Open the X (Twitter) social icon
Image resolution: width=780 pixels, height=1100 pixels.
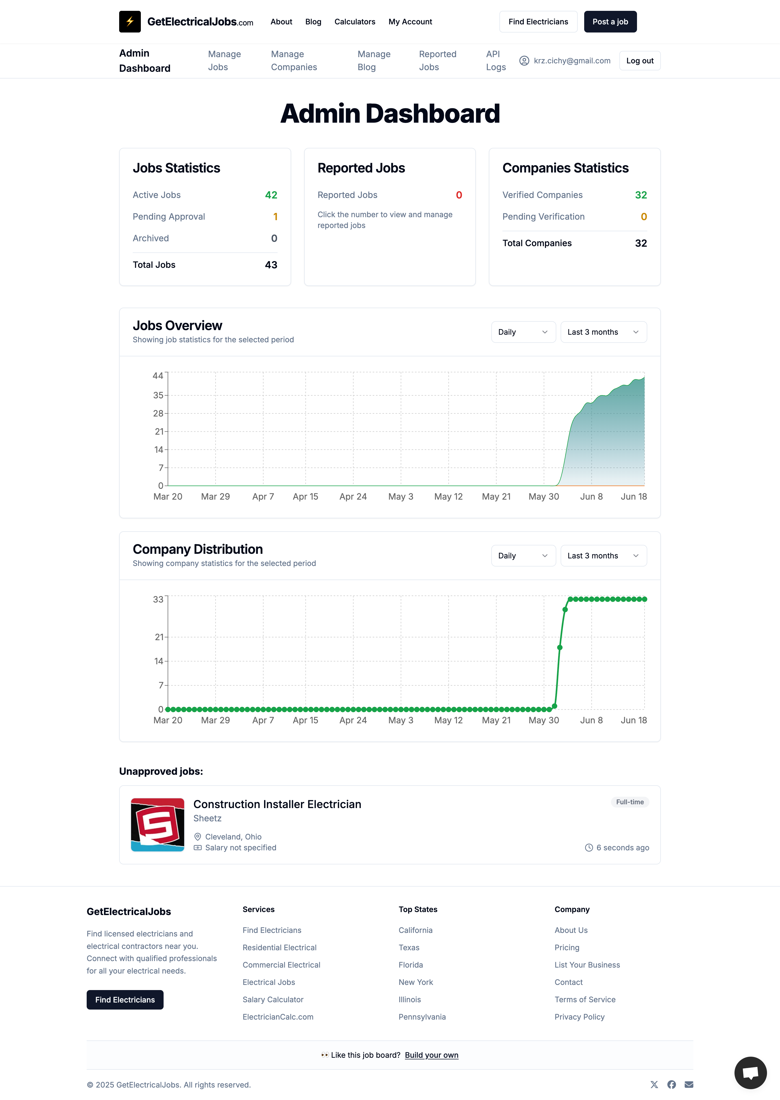tap(654, 1085)
